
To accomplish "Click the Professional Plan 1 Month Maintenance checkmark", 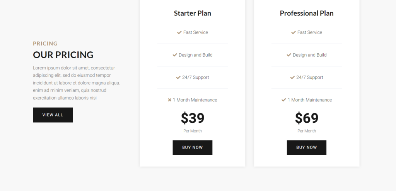I will click(284, 100).
